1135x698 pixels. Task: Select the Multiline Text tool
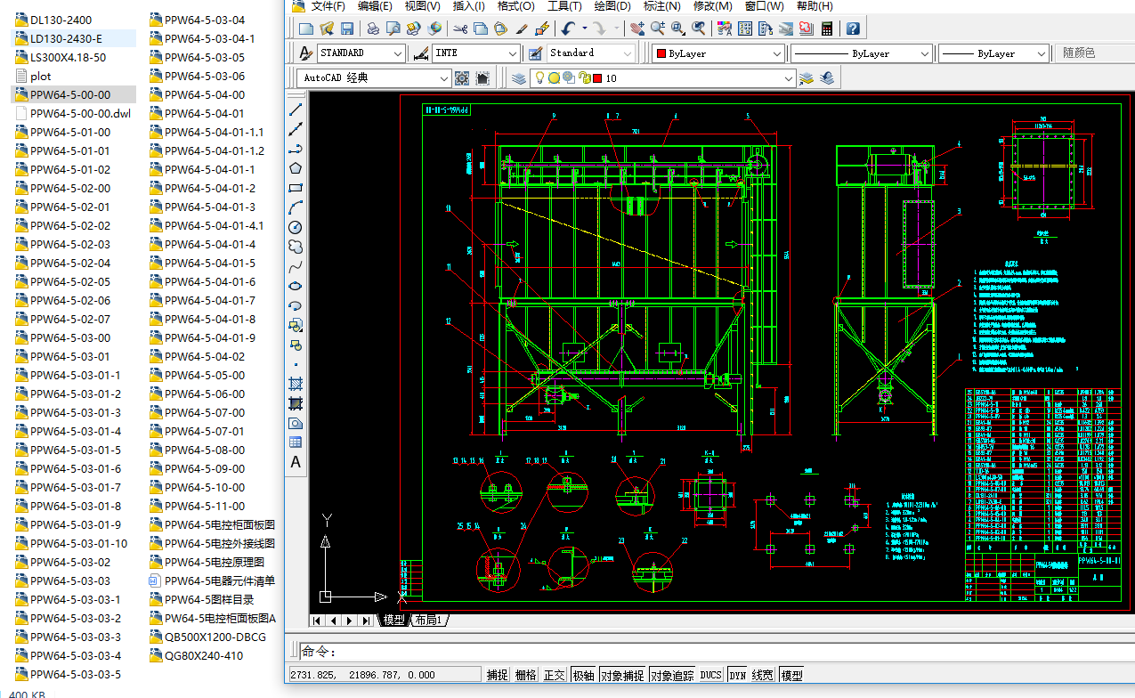pos(296,461)
